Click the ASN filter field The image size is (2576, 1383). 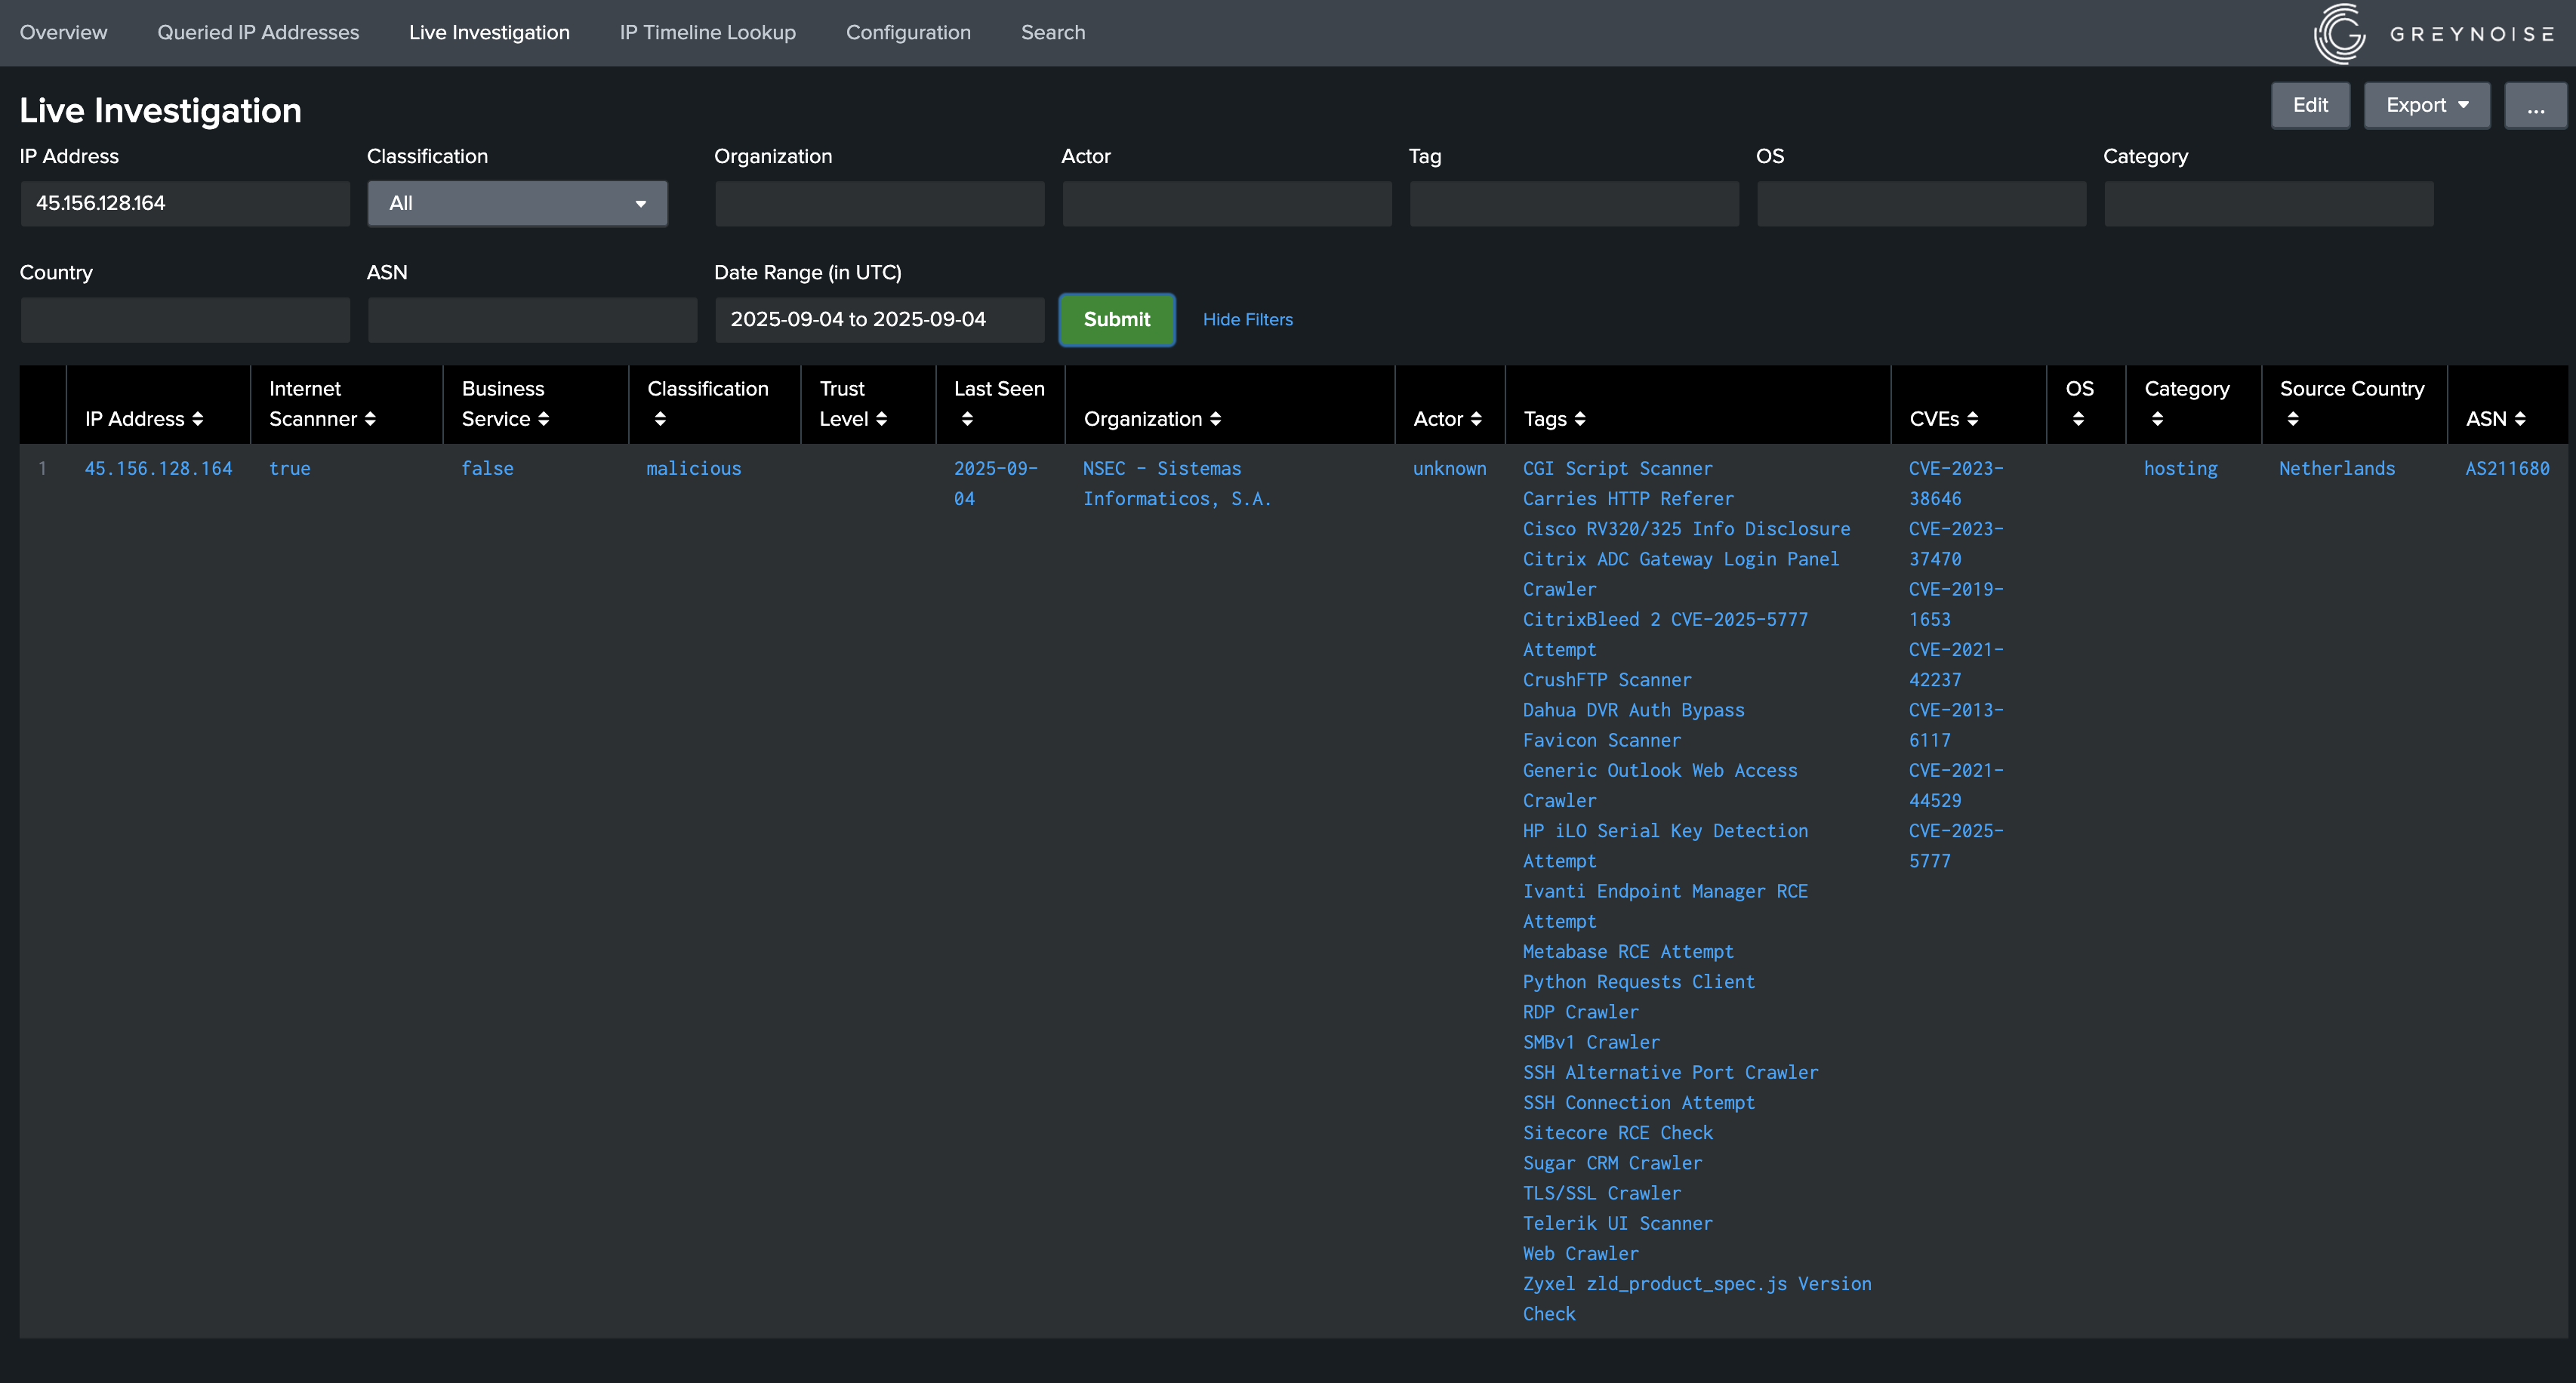pos(532,319)
